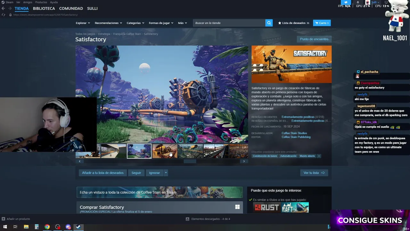Open Google Chrome from the taskbar

(x=47, y=227)
